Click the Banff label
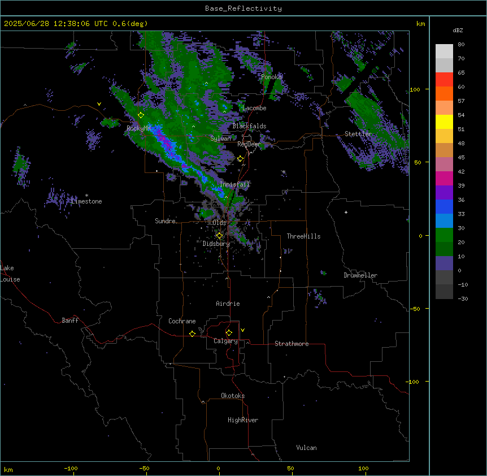 [70, 321]
